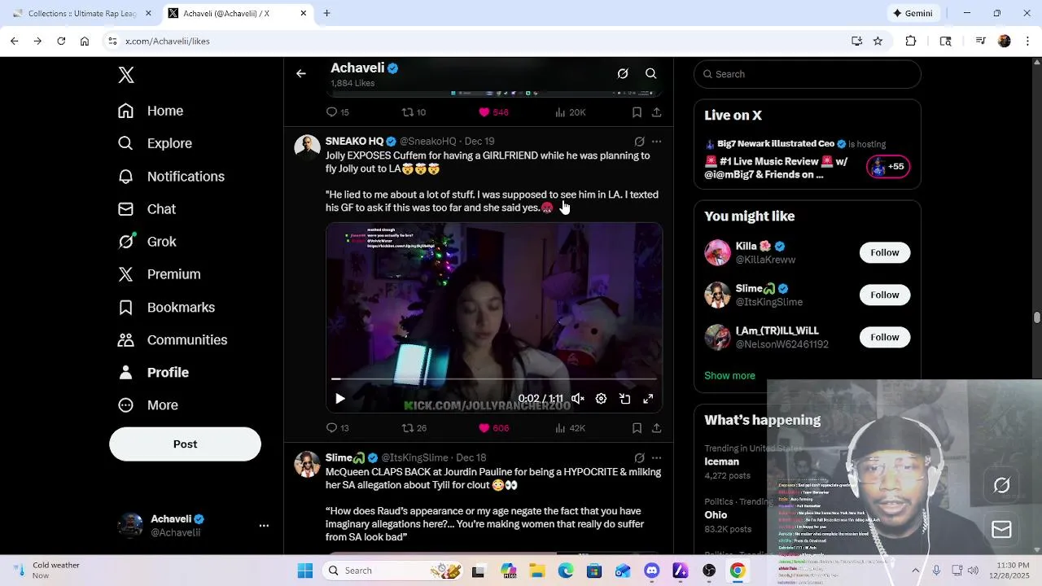1042x586 pixels.
Task: Click the X logo in sidebar
Action: (x=126, y=75)
